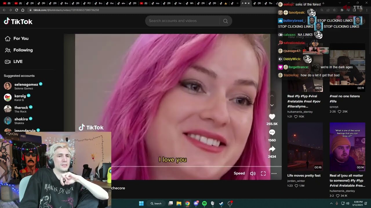This screenshot has height=208, width=371.
Task: Open Google Chrome on the taskbar
Action: [x=188, y=203]
